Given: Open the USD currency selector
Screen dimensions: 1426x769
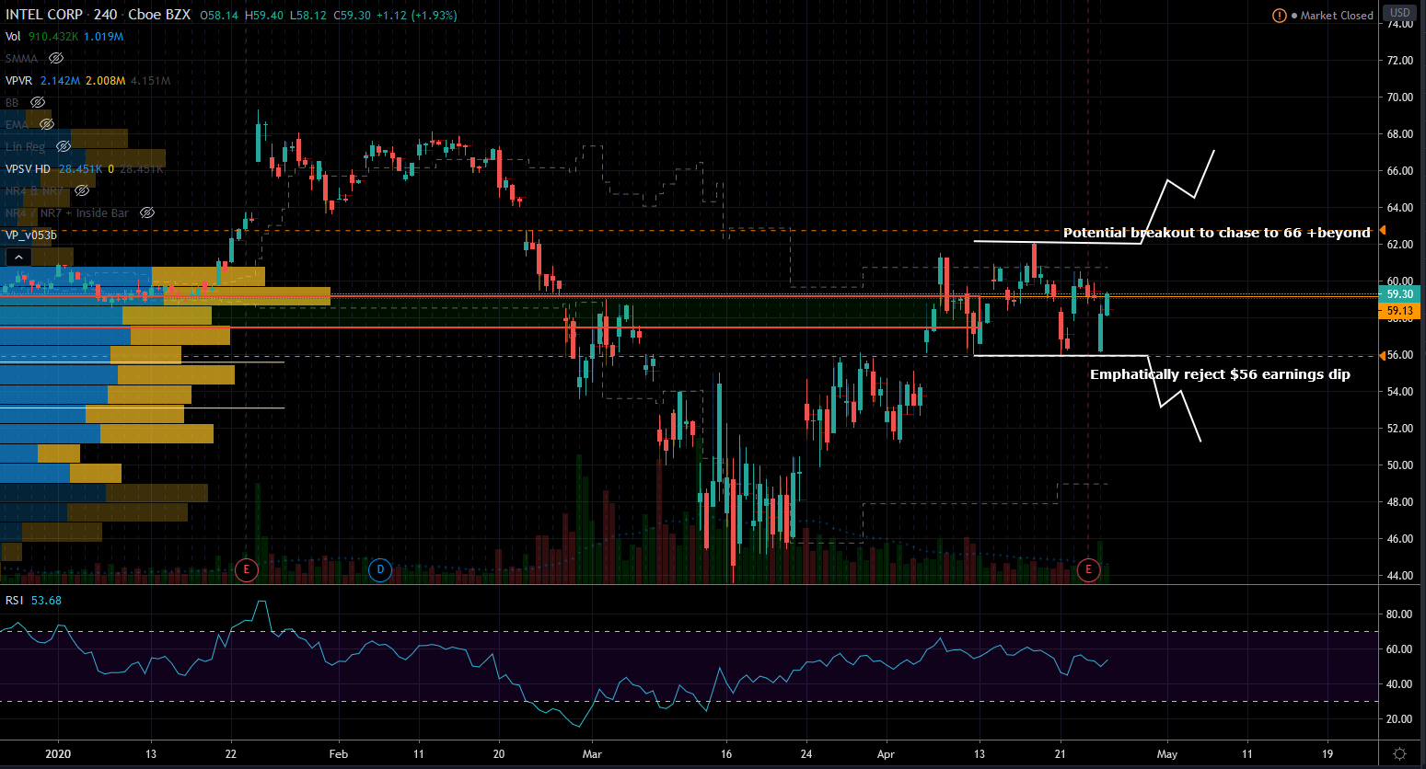Looking at the screenshot, I should [x=1399, y=13].
